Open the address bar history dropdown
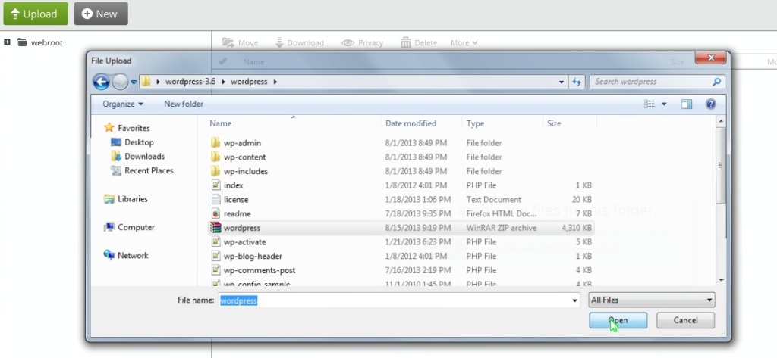The width and height of the screenshot is (777, 358). point(562,82)
